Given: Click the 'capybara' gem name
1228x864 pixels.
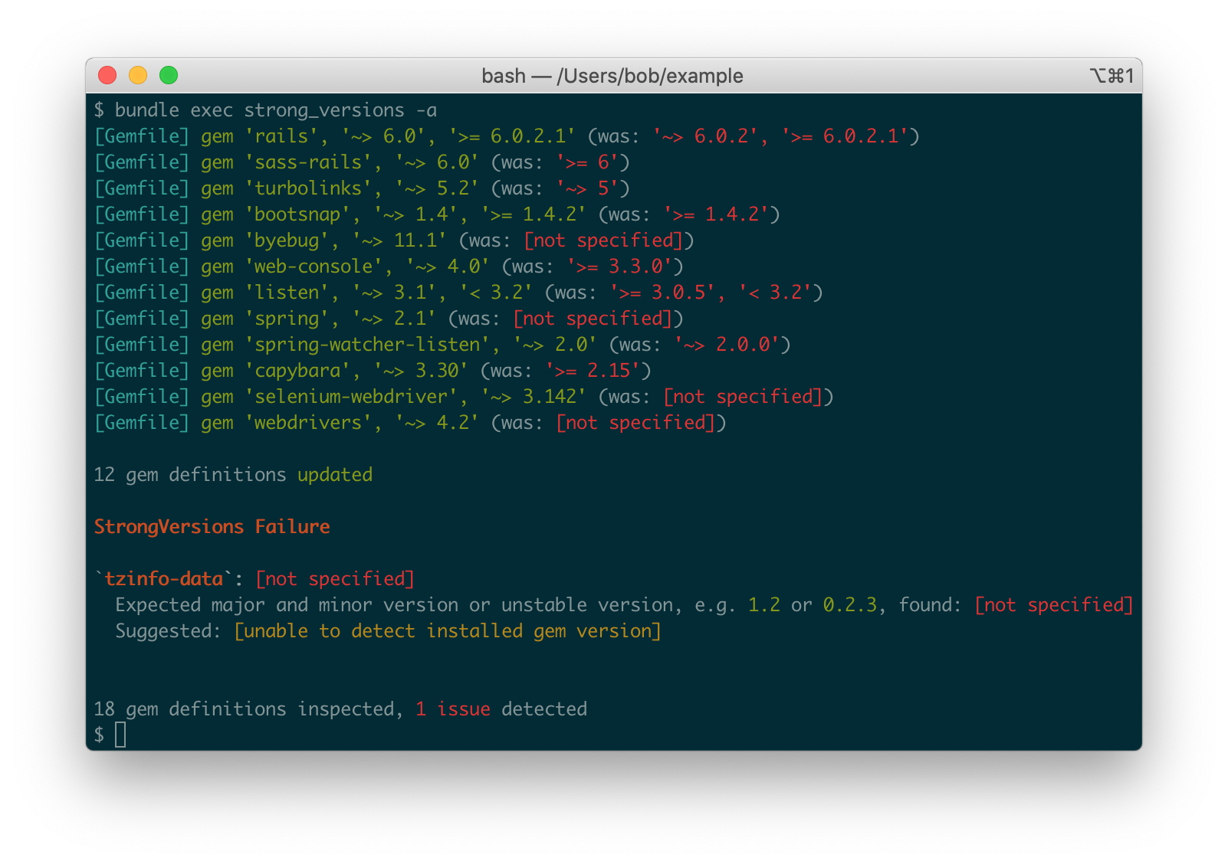Looking at the screenshot, I should click(x=297, y=371).
